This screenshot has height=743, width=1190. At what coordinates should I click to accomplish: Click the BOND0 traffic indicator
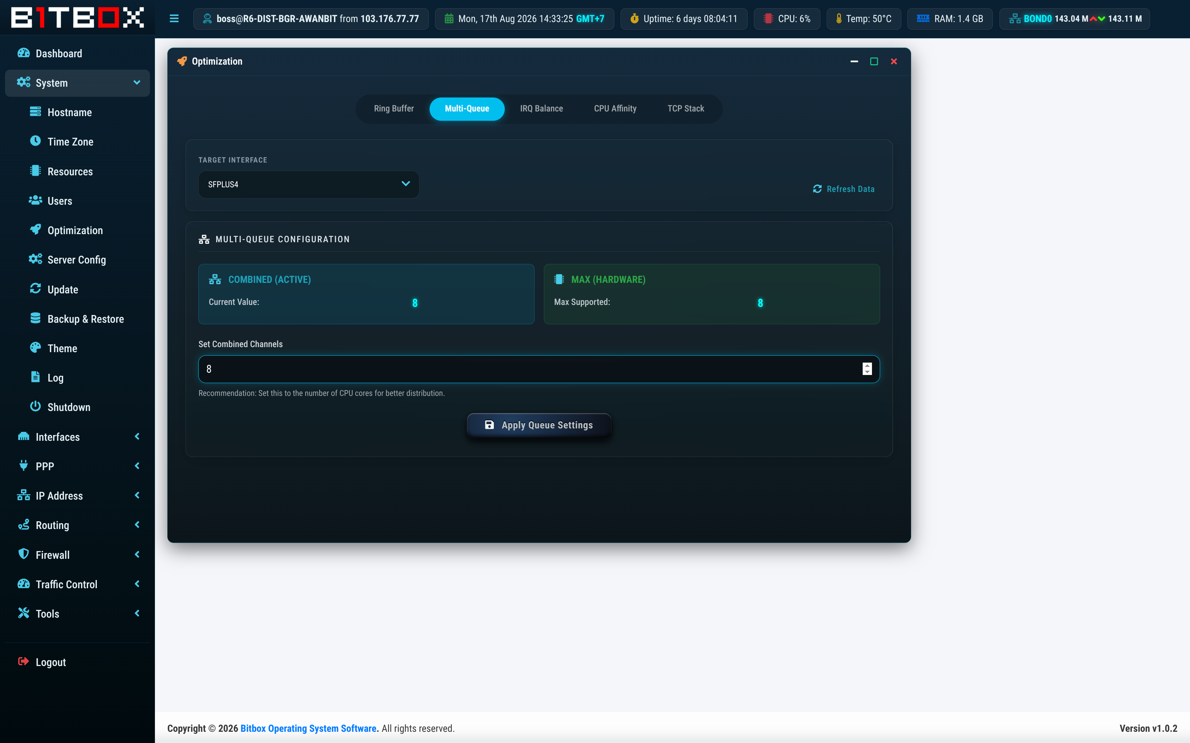(1075, 19)
